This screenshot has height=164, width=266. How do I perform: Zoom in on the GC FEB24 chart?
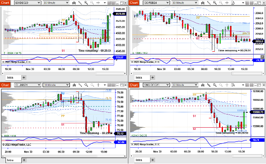tap(215, 3)
